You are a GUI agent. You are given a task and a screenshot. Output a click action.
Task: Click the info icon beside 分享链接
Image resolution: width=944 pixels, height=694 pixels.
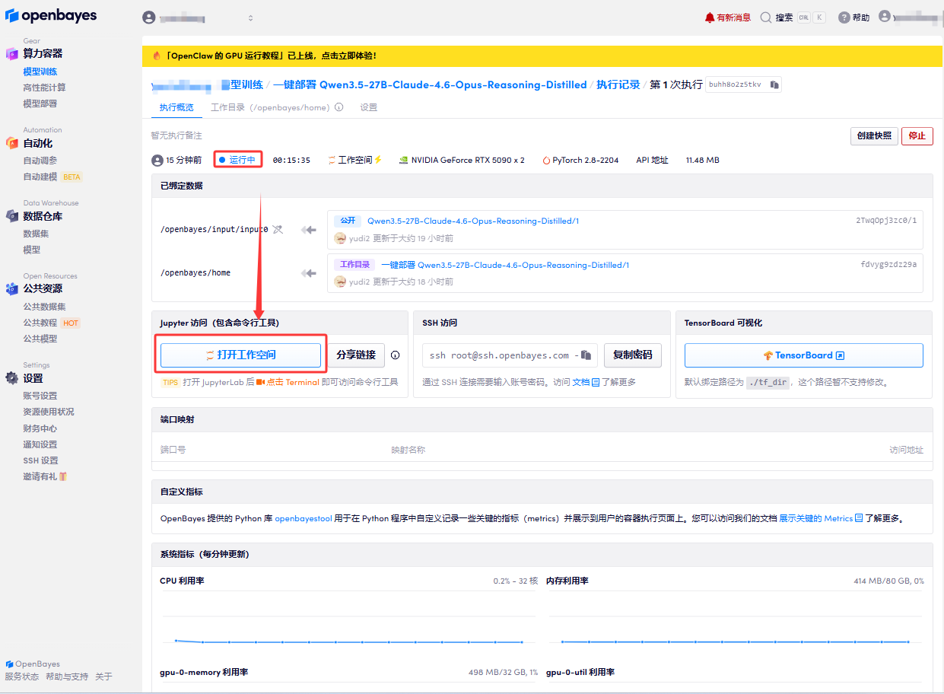click(x=396, y=355)
